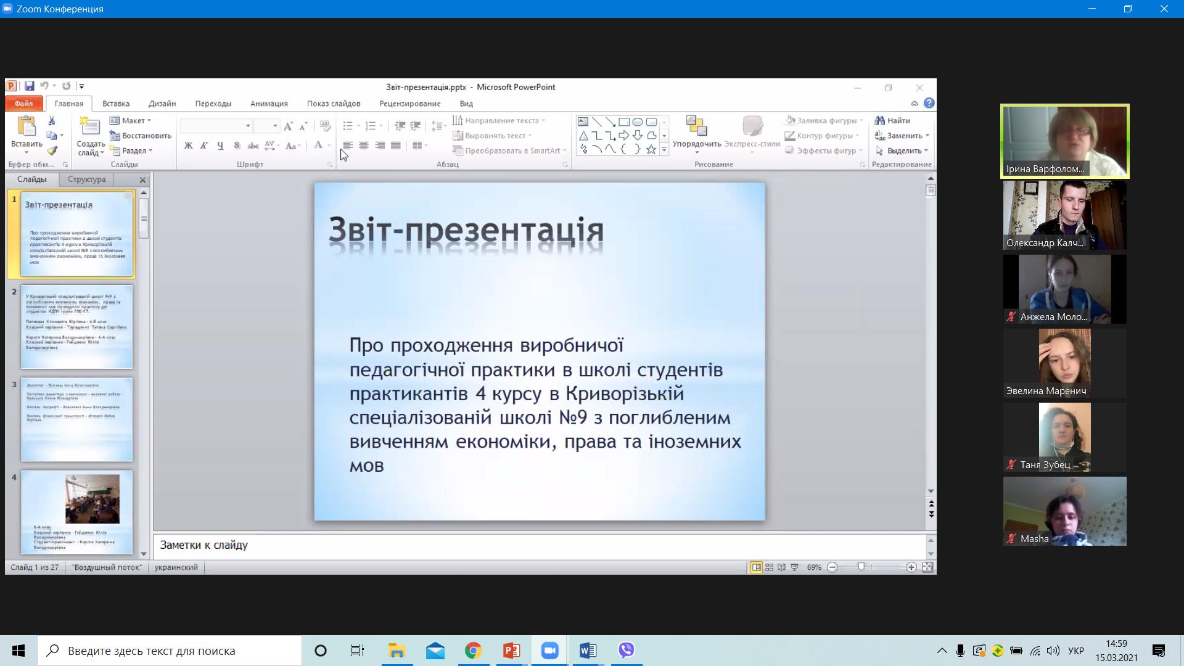The width and height of the screenshot is (1184, 666).
Task: Select the Star shape in shapes gallery
Action: click(651, 149)
